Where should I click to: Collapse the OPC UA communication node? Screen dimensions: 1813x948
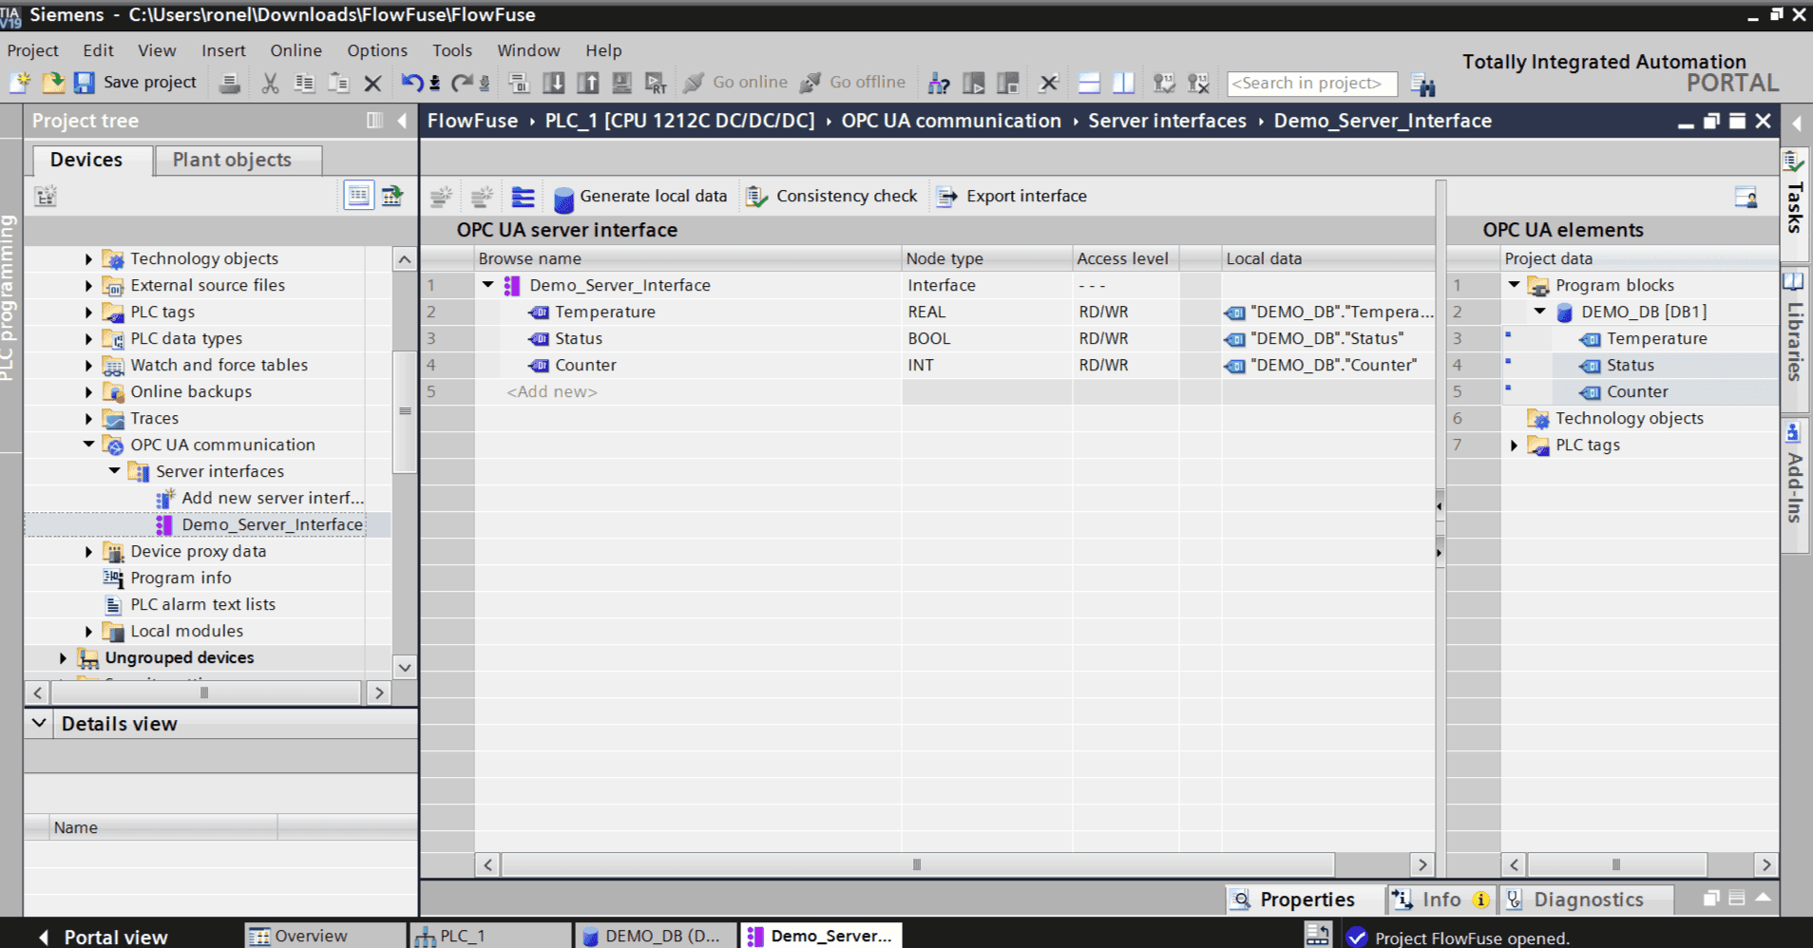pyautogui.click(x=88, y=445)
